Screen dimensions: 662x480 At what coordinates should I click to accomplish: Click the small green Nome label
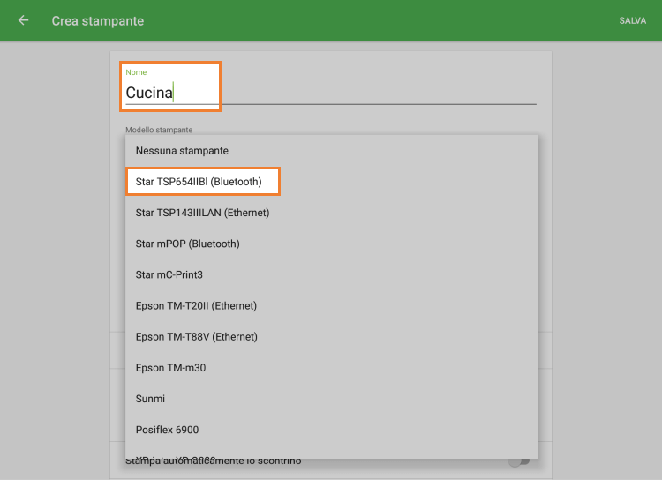(x=136, y=72)
